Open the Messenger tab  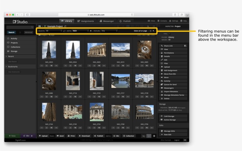click(x=107, y=21)
